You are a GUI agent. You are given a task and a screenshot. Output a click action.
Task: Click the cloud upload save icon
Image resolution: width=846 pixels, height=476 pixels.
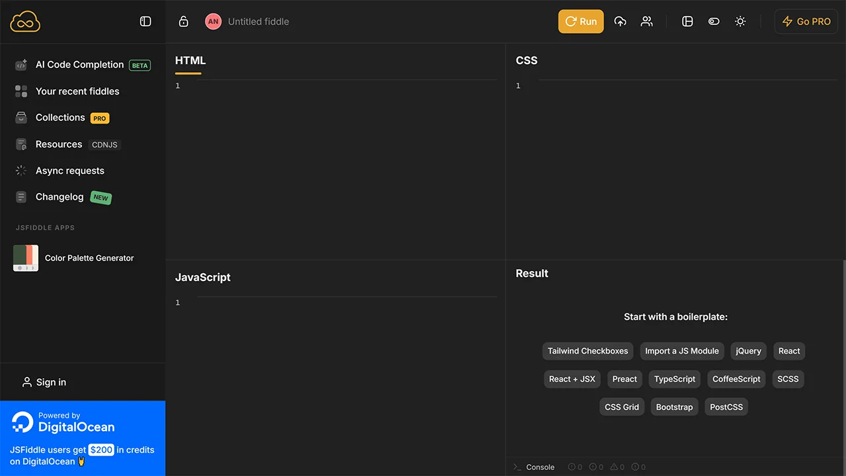coord(620,21)
